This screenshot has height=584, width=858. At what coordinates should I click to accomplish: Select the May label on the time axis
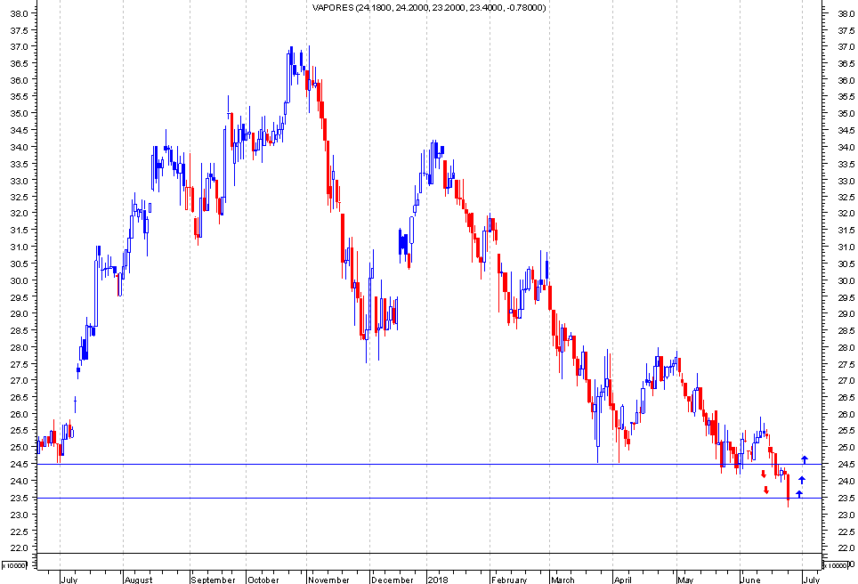[x=685, y=580]
